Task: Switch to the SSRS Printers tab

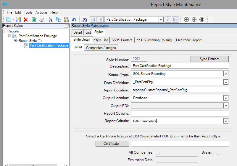Action: click(122, 40)
